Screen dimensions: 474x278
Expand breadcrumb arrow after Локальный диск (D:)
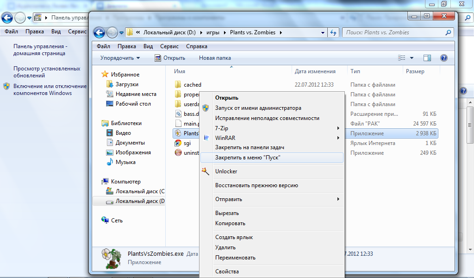tap(201, 32)
